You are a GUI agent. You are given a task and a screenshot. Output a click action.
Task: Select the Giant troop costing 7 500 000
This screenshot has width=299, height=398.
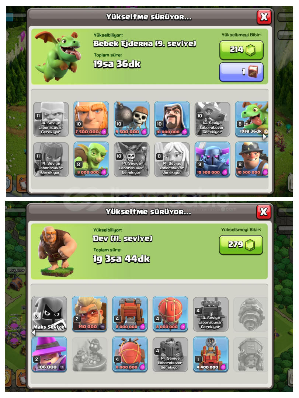(91, 119)
